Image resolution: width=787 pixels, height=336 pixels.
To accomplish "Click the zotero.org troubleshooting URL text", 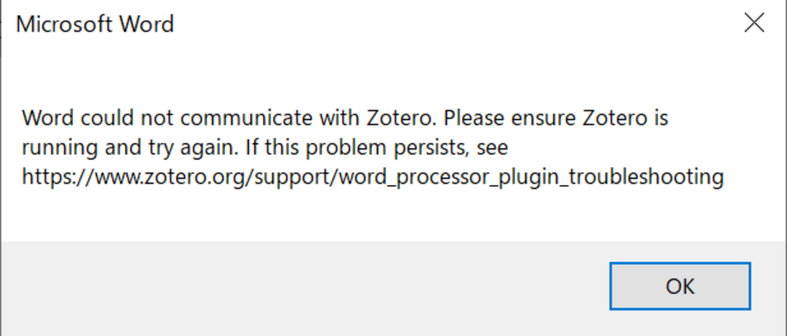I will click(373, 177).
